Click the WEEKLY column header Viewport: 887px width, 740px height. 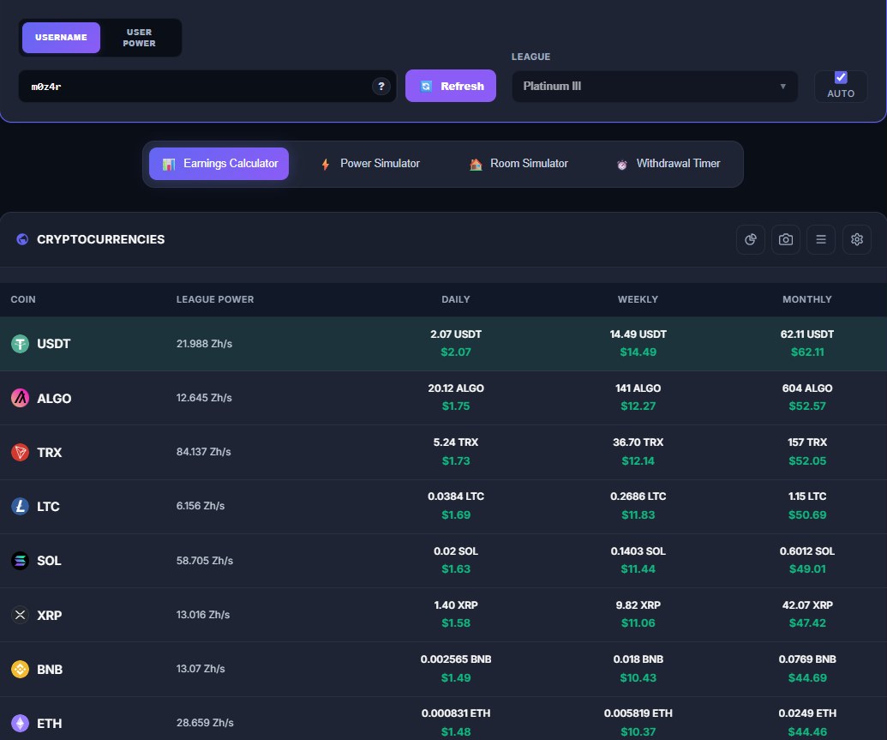pos(638,299)
